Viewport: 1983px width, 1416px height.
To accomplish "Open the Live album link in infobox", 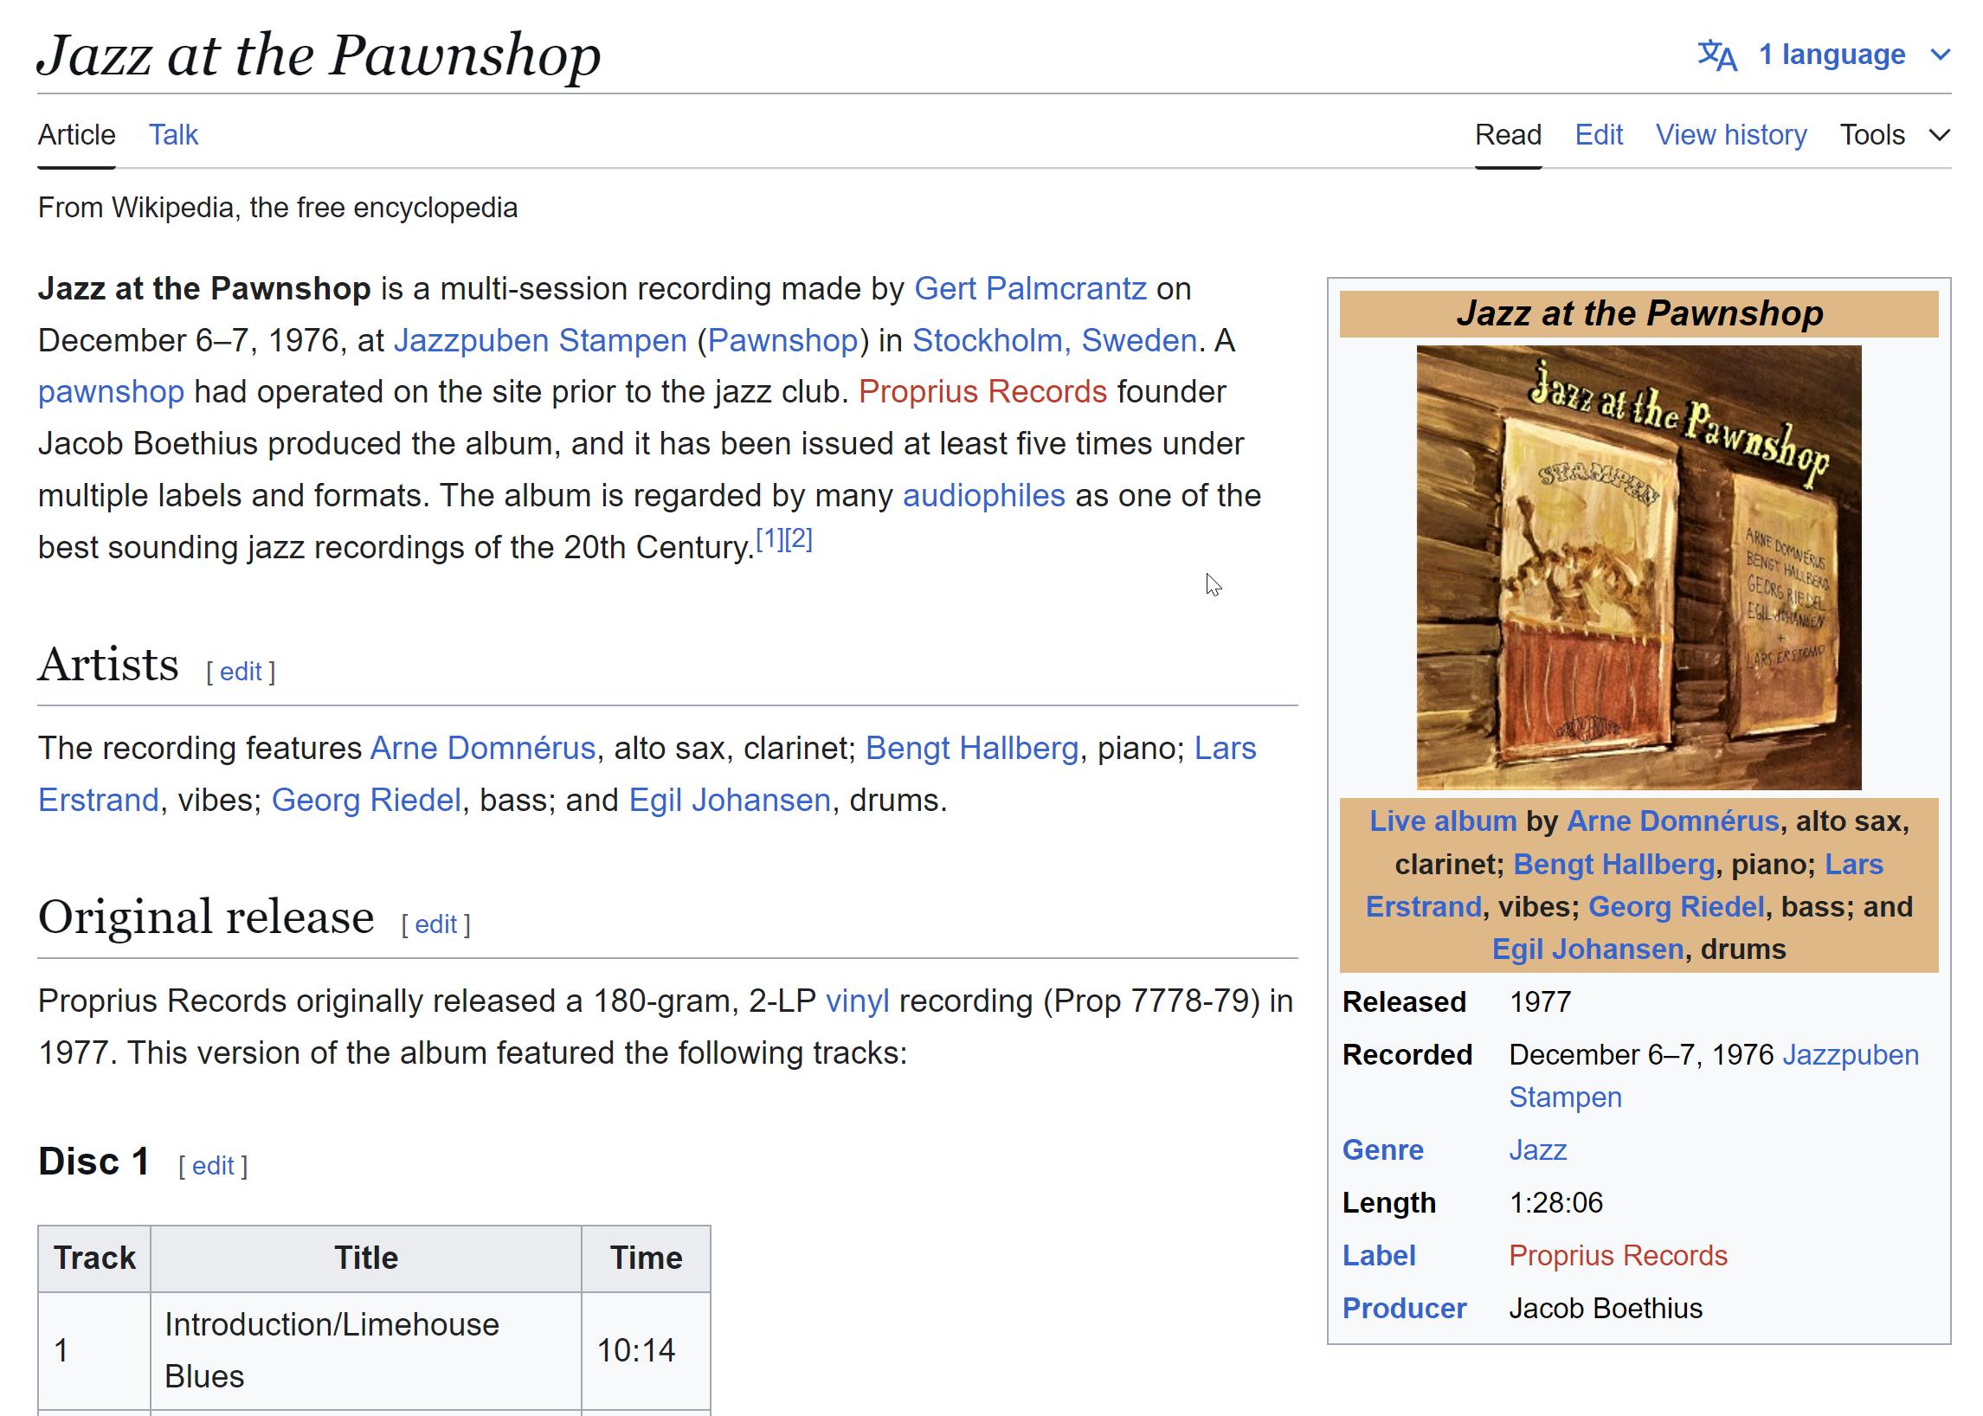I will [x=1442, y=821].
